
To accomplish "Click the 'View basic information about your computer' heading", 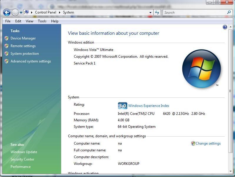I will coord(114,33).
